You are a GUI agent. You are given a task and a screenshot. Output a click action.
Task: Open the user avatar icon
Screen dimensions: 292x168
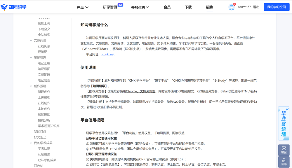(232, 7)
